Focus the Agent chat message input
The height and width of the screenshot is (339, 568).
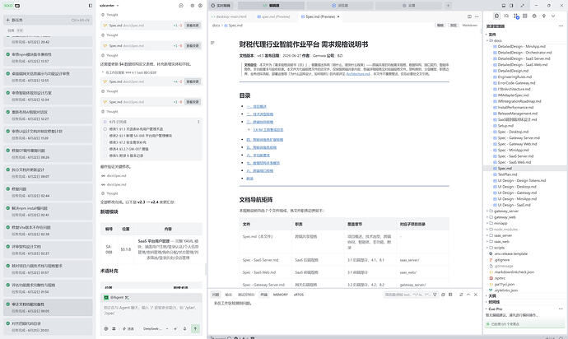pyautogui.click(x=151, y=310)
